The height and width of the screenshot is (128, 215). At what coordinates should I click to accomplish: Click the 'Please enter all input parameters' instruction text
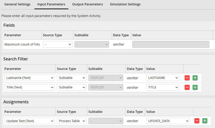tap(51, 16)
